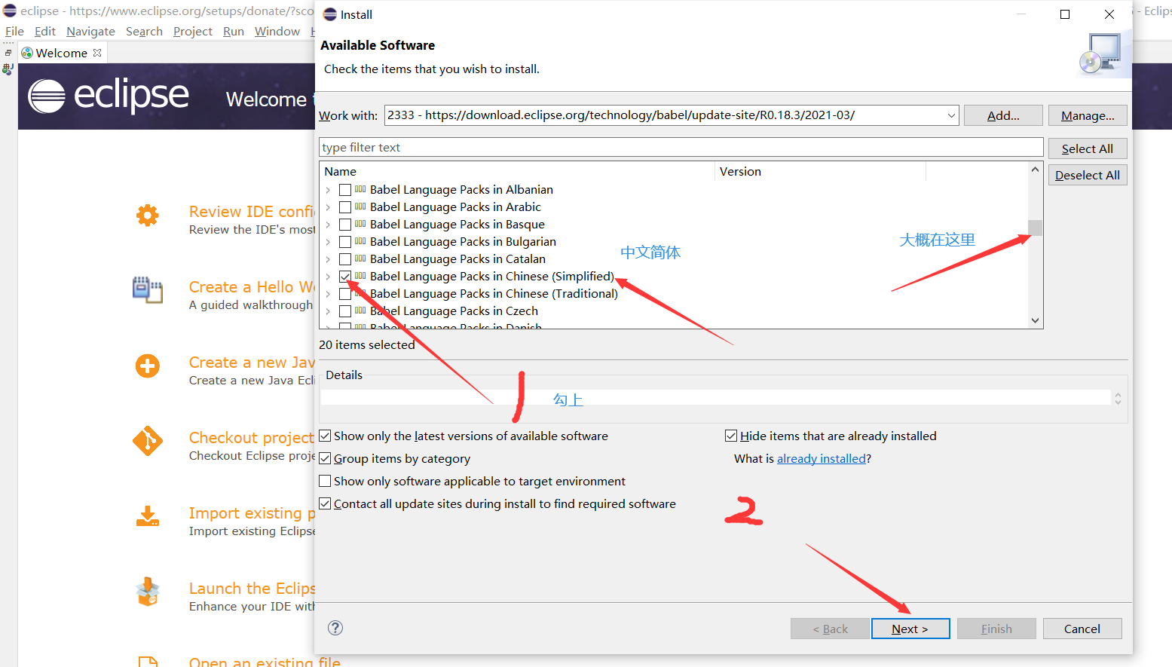Click the help question mark icon

point(335,628)
